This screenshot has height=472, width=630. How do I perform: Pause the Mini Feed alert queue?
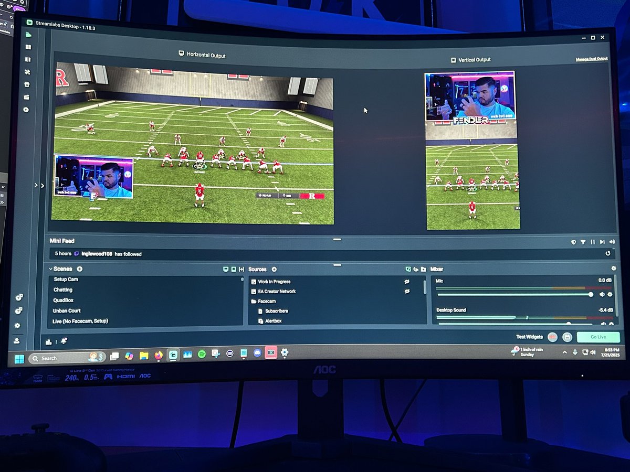coord(593,242)
